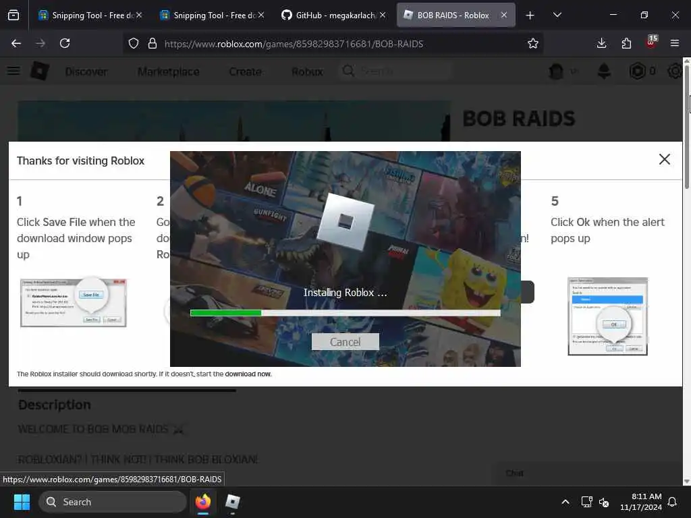The height and width of the screenshot is (518, 691).
Task: Close the GitHub tab
Action: [383, 15]
